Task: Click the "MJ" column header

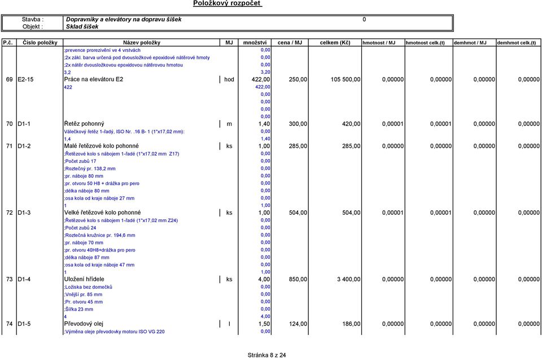Action: click(229, 43)
